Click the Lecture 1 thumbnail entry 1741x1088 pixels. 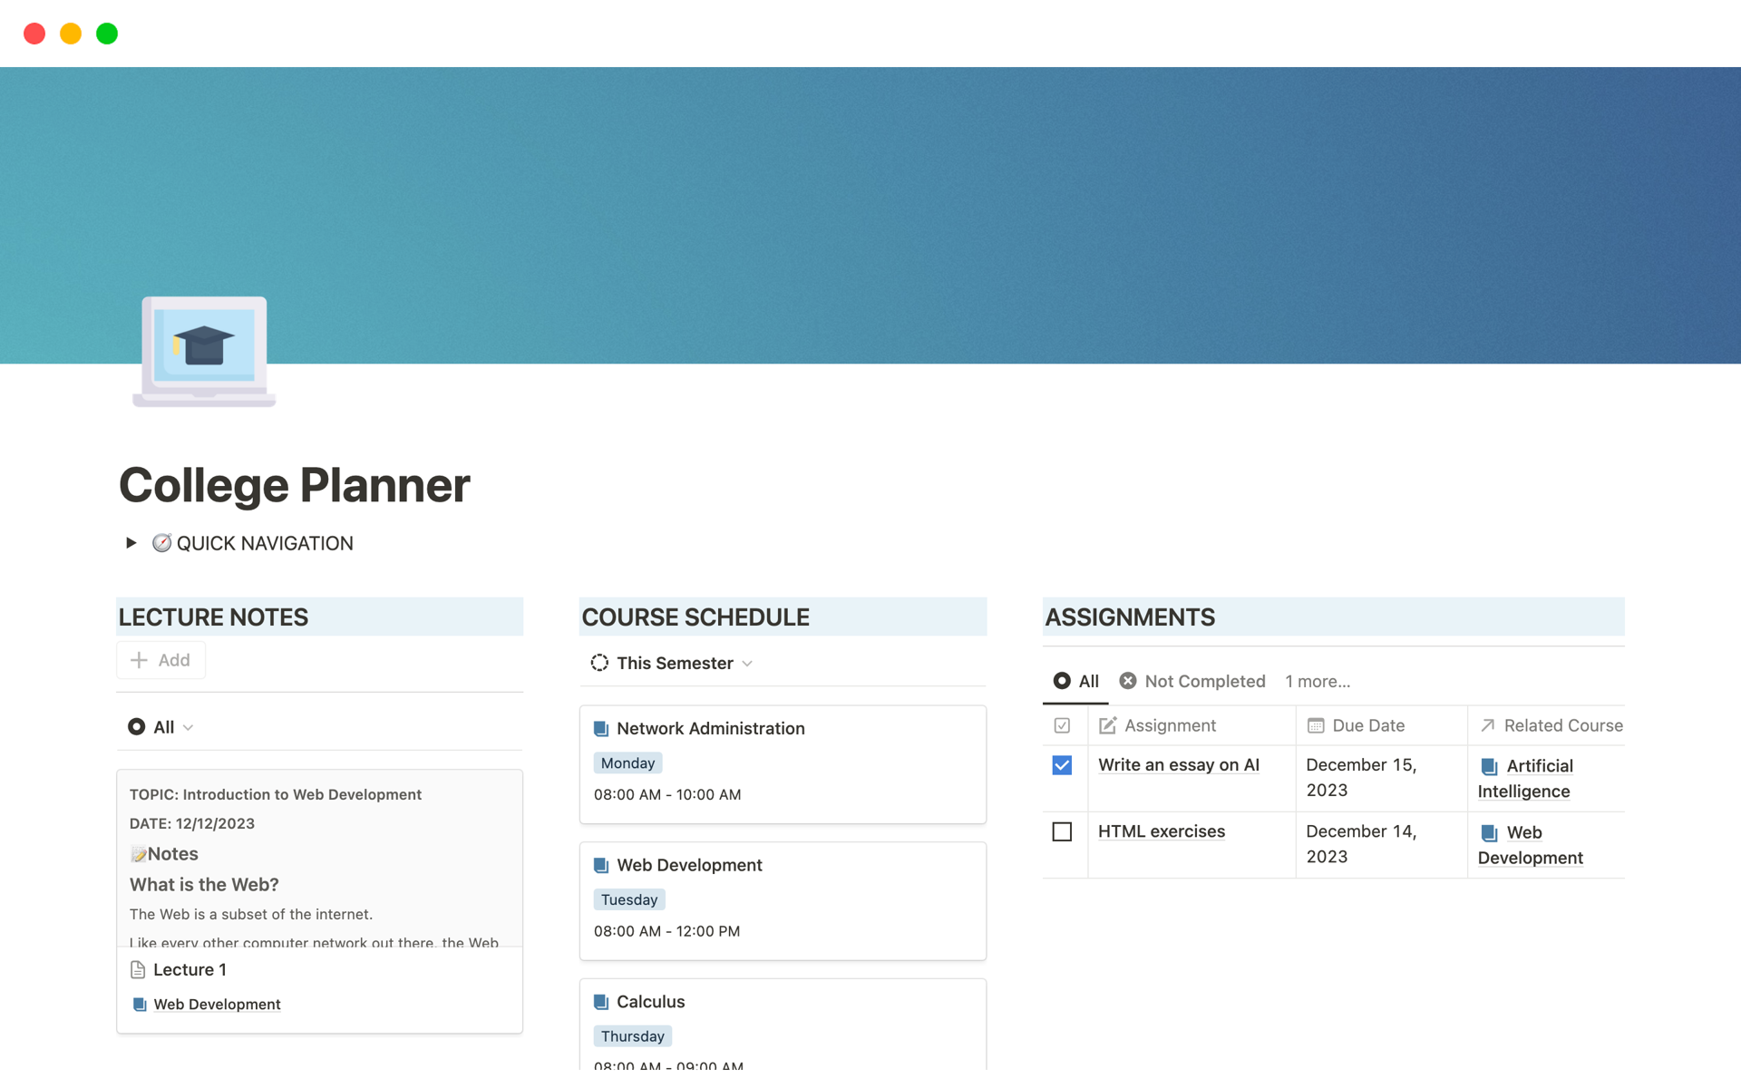click(x=190, y=969)
